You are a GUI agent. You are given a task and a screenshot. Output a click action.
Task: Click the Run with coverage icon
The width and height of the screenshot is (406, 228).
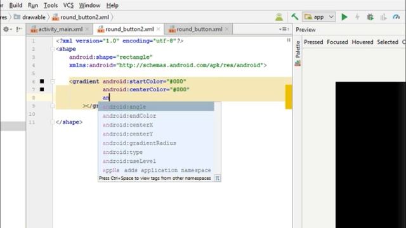[x=383, y=17]
